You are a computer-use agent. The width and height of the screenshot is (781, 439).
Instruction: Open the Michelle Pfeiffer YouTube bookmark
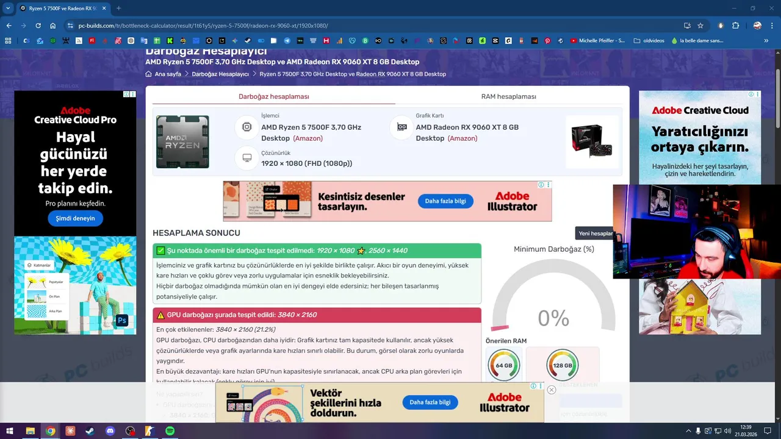coord(597,41)
